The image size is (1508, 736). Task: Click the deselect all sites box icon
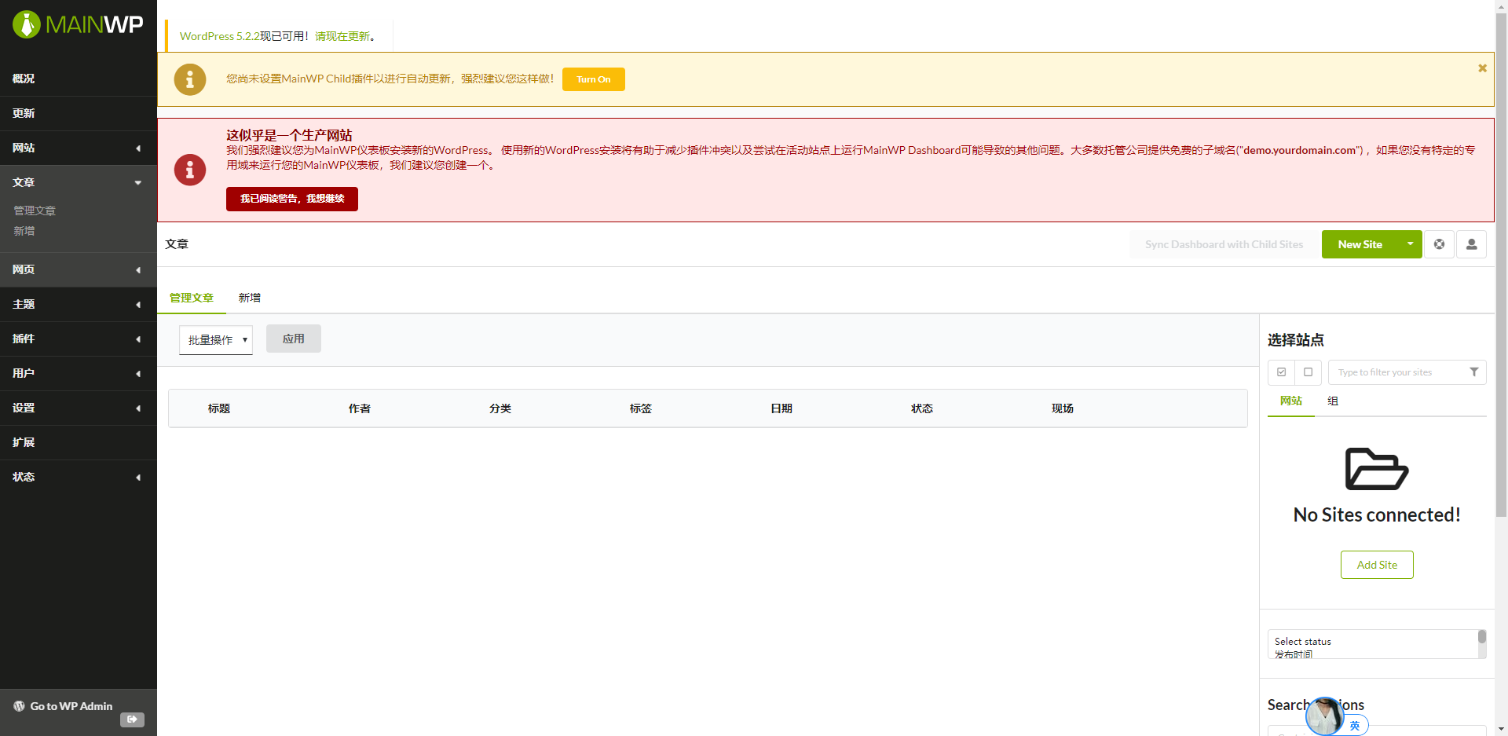[1308, 372]
